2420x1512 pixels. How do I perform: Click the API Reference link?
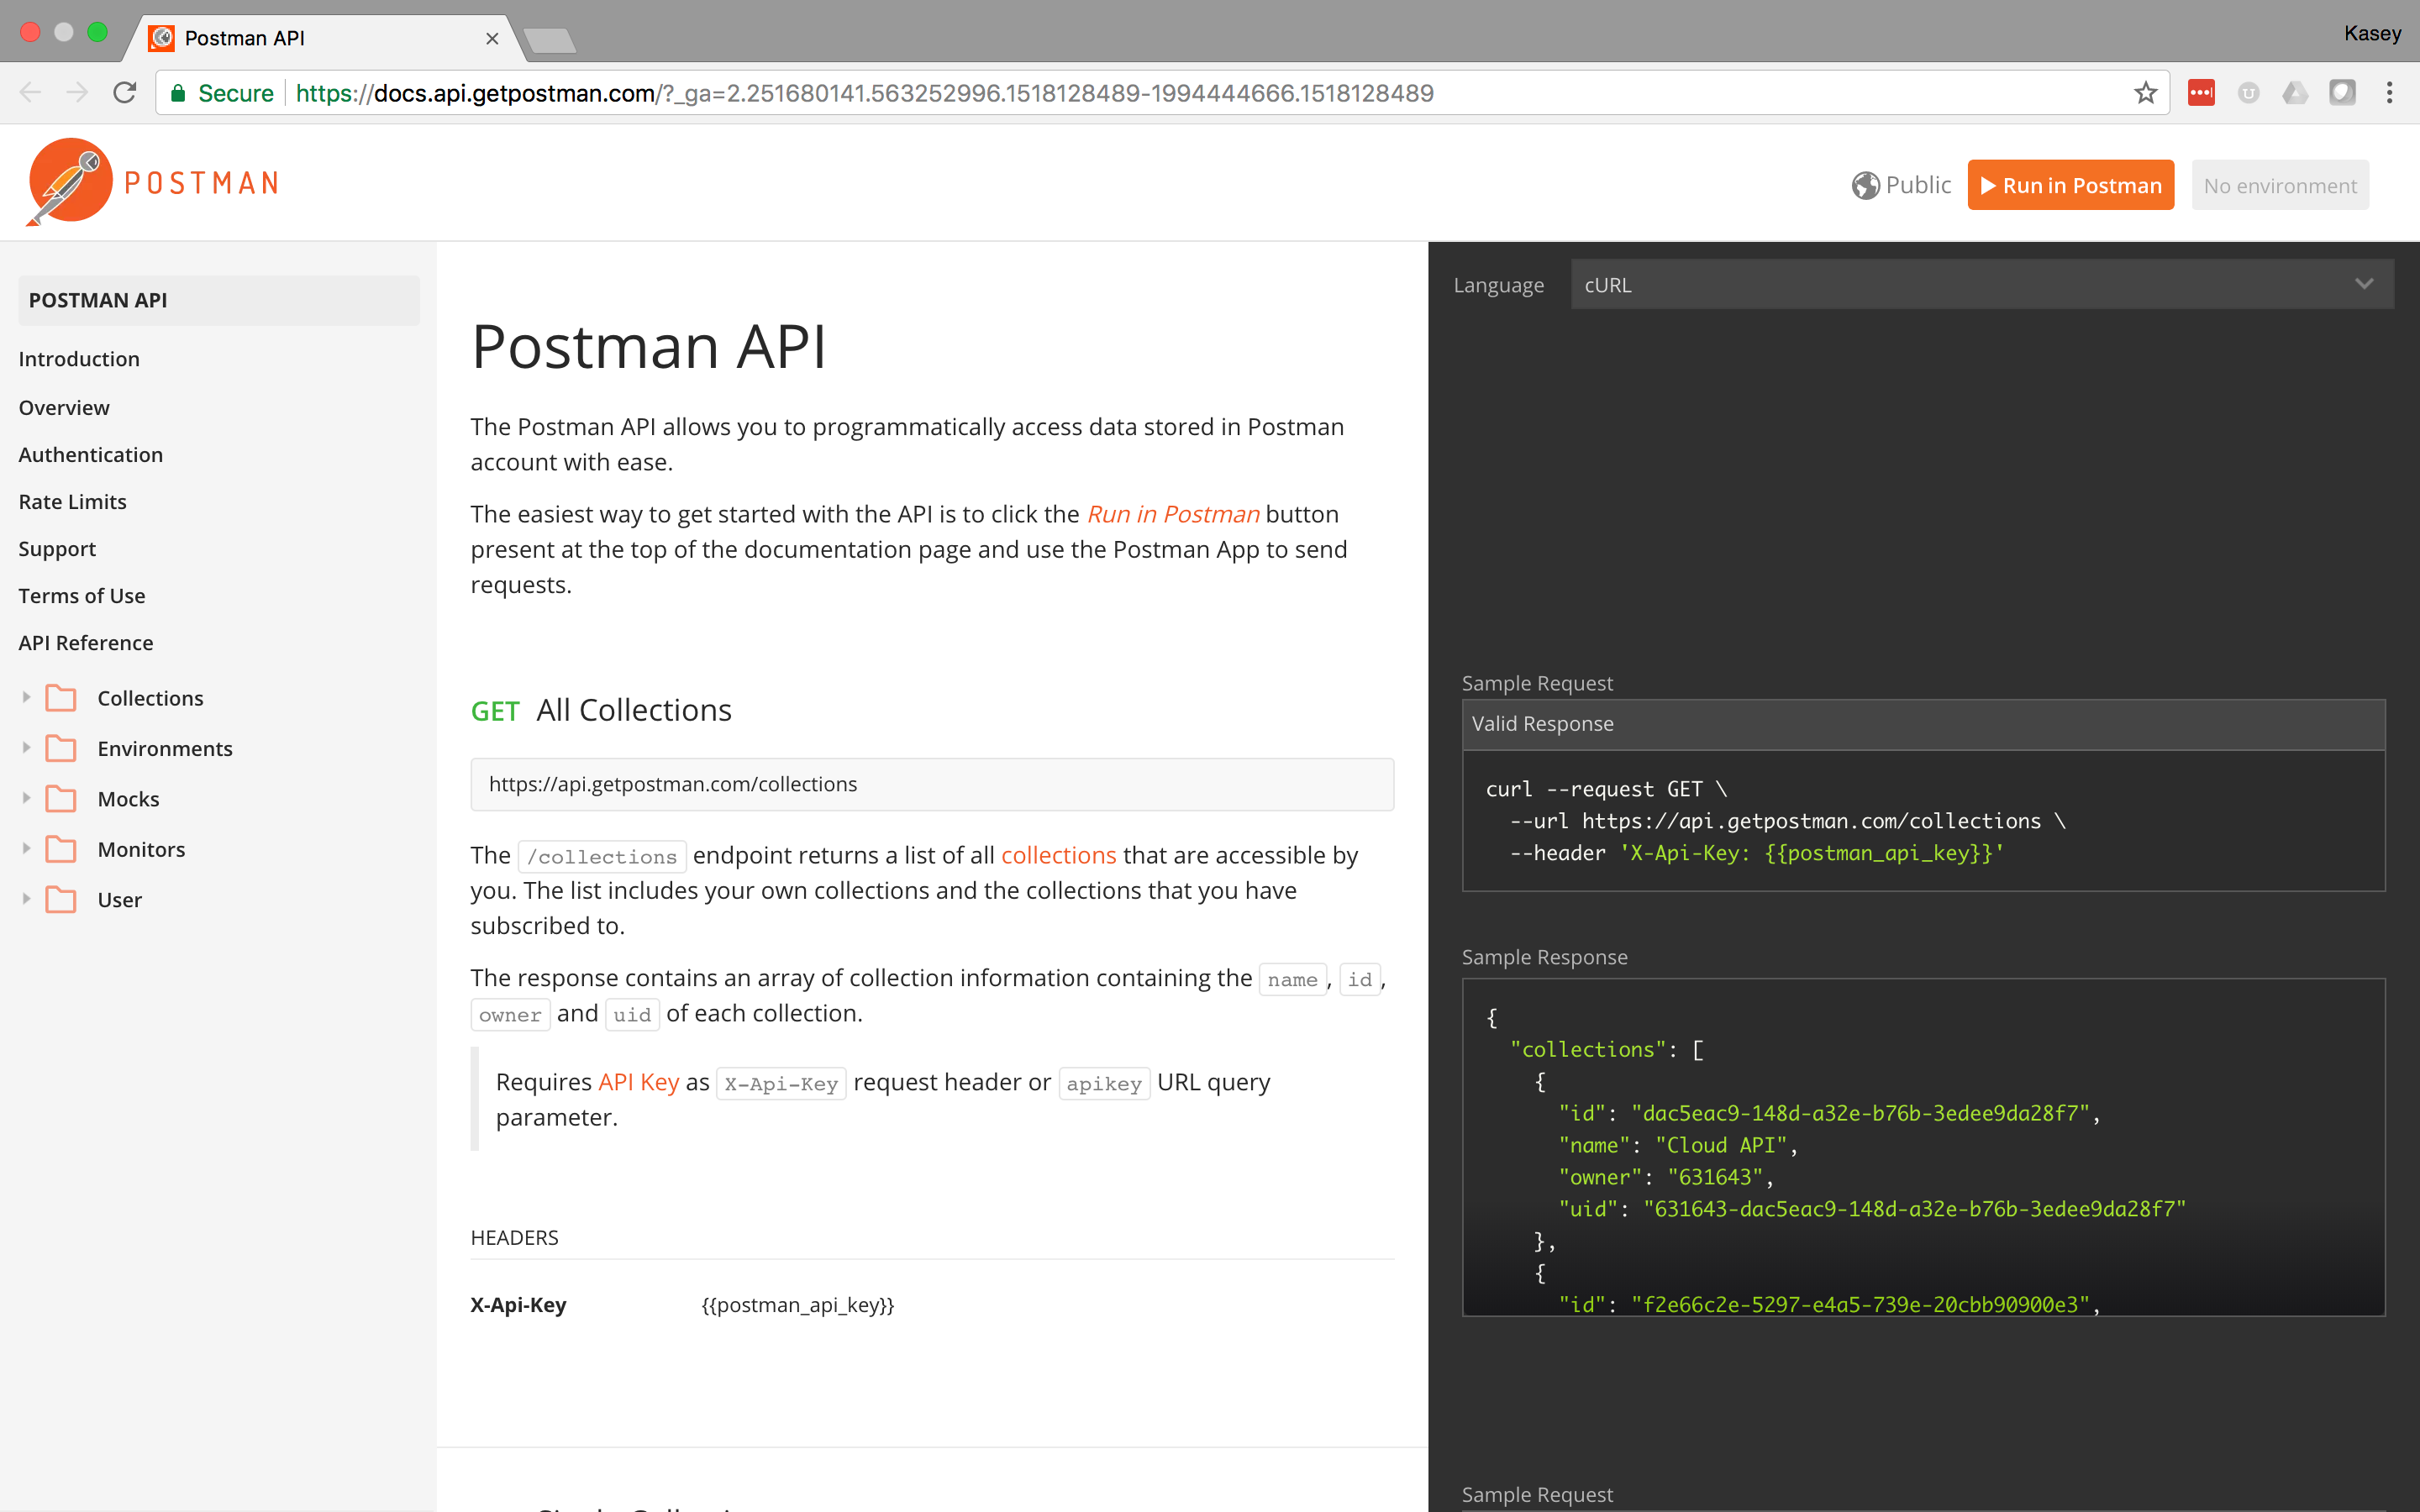click(x=87, y=643)
